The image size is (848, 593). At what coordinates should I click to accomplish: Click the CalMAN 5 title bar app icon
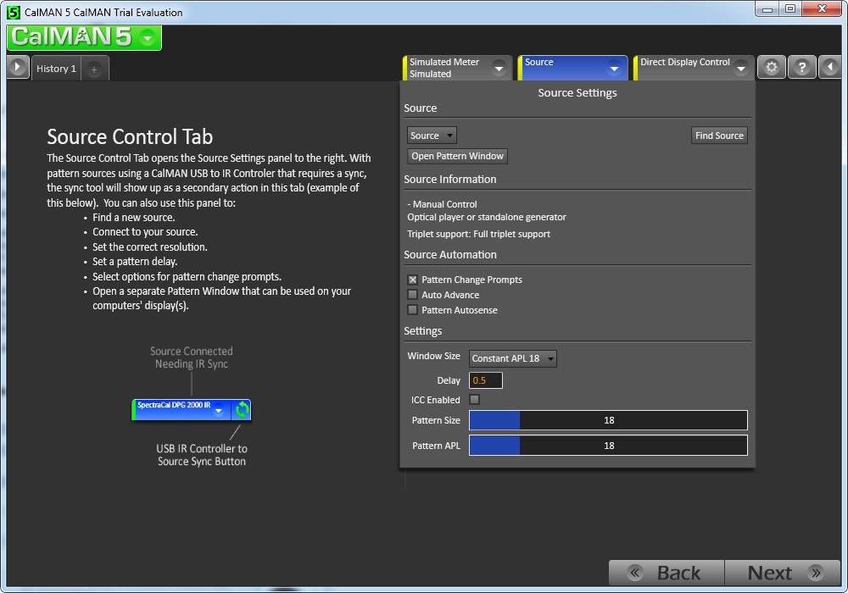click(x=14, y=12)
